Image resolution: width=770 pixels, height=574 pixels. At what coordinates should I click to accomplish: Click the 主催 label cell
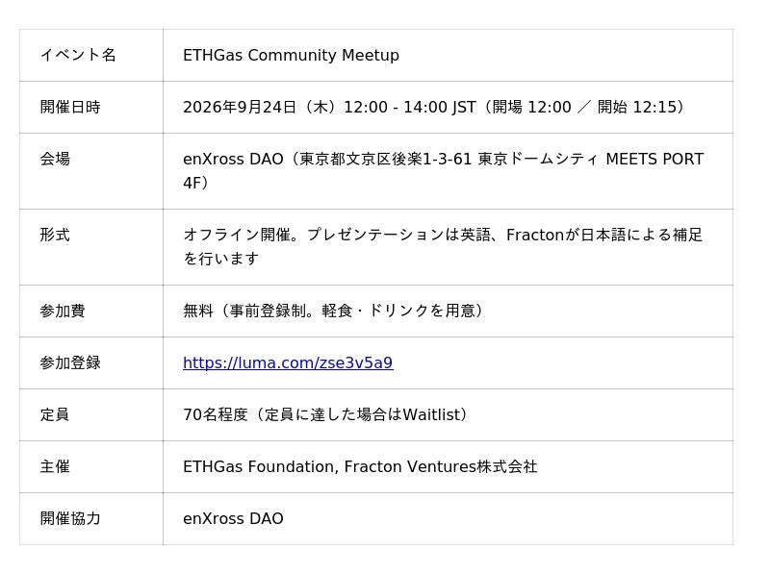[91, 467]
